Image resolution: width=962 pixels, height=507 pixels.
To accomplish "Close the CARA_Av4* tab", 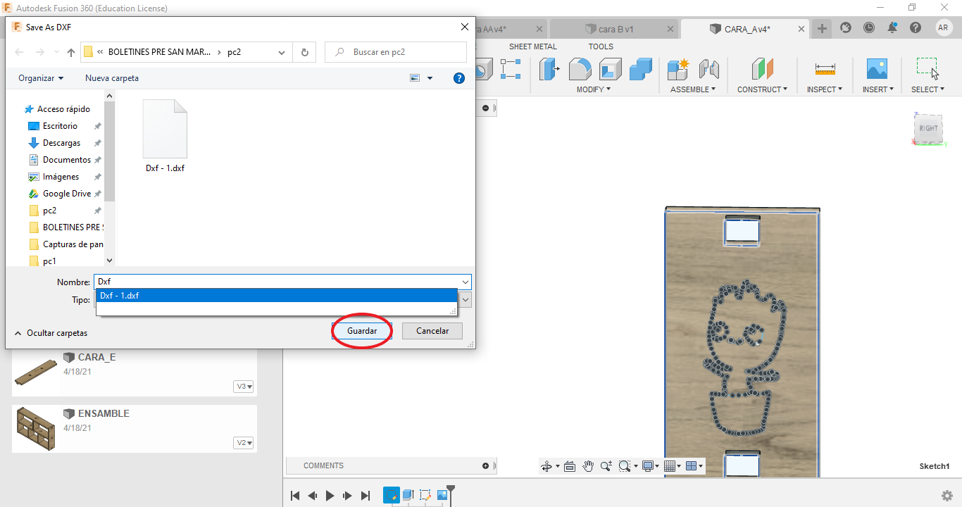I will pyautogui.click(x=801, y=29).
